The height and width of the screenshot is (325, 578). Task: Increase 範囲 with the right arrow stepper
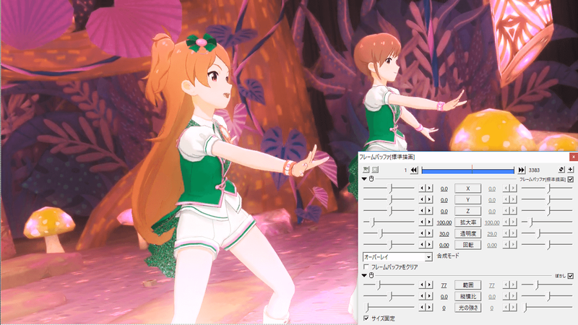429,285
